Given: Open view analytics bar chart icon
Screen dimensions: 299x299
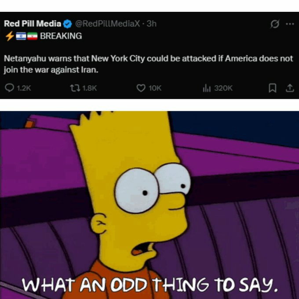Looking at the screenshot, I should [207, 88].
